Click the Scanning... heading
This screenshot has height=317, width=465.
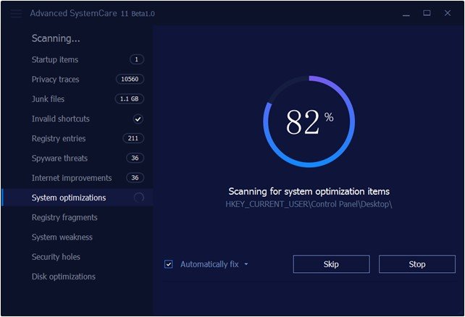[56, 38]
